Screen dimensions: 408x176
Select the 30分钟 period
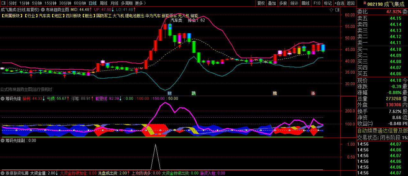pyautogui.click(x=65, y=3)
